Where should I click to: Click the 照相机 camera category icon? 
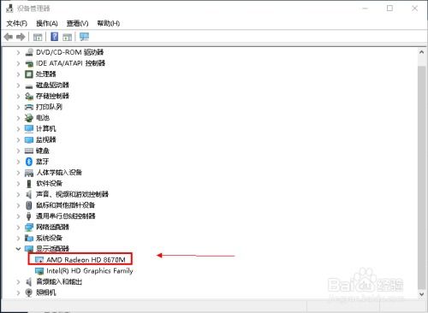point(28,292)
